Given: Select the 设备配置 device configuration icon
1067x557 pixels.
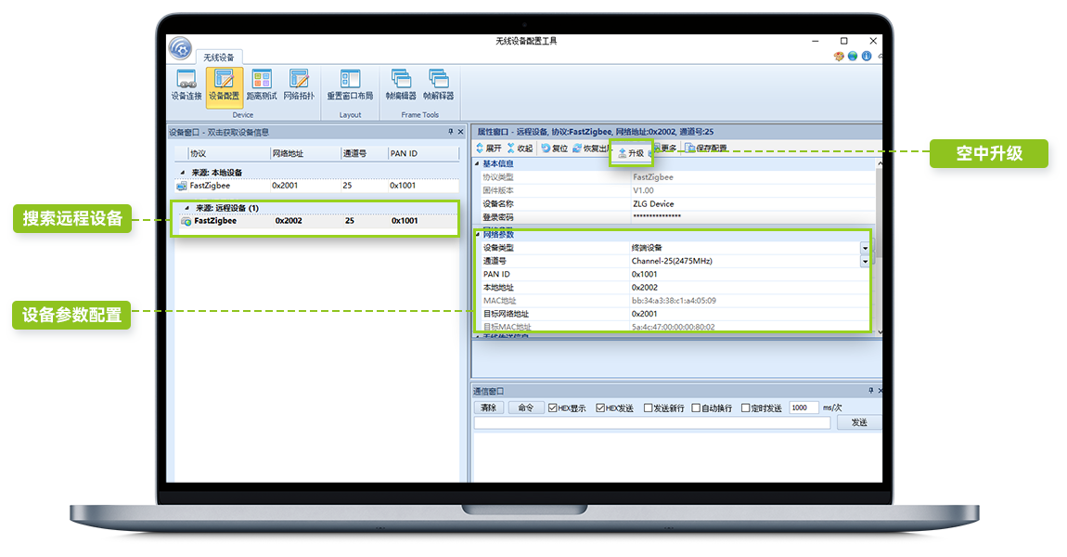Looking at the screenshot, I should [x=224, y=84].
